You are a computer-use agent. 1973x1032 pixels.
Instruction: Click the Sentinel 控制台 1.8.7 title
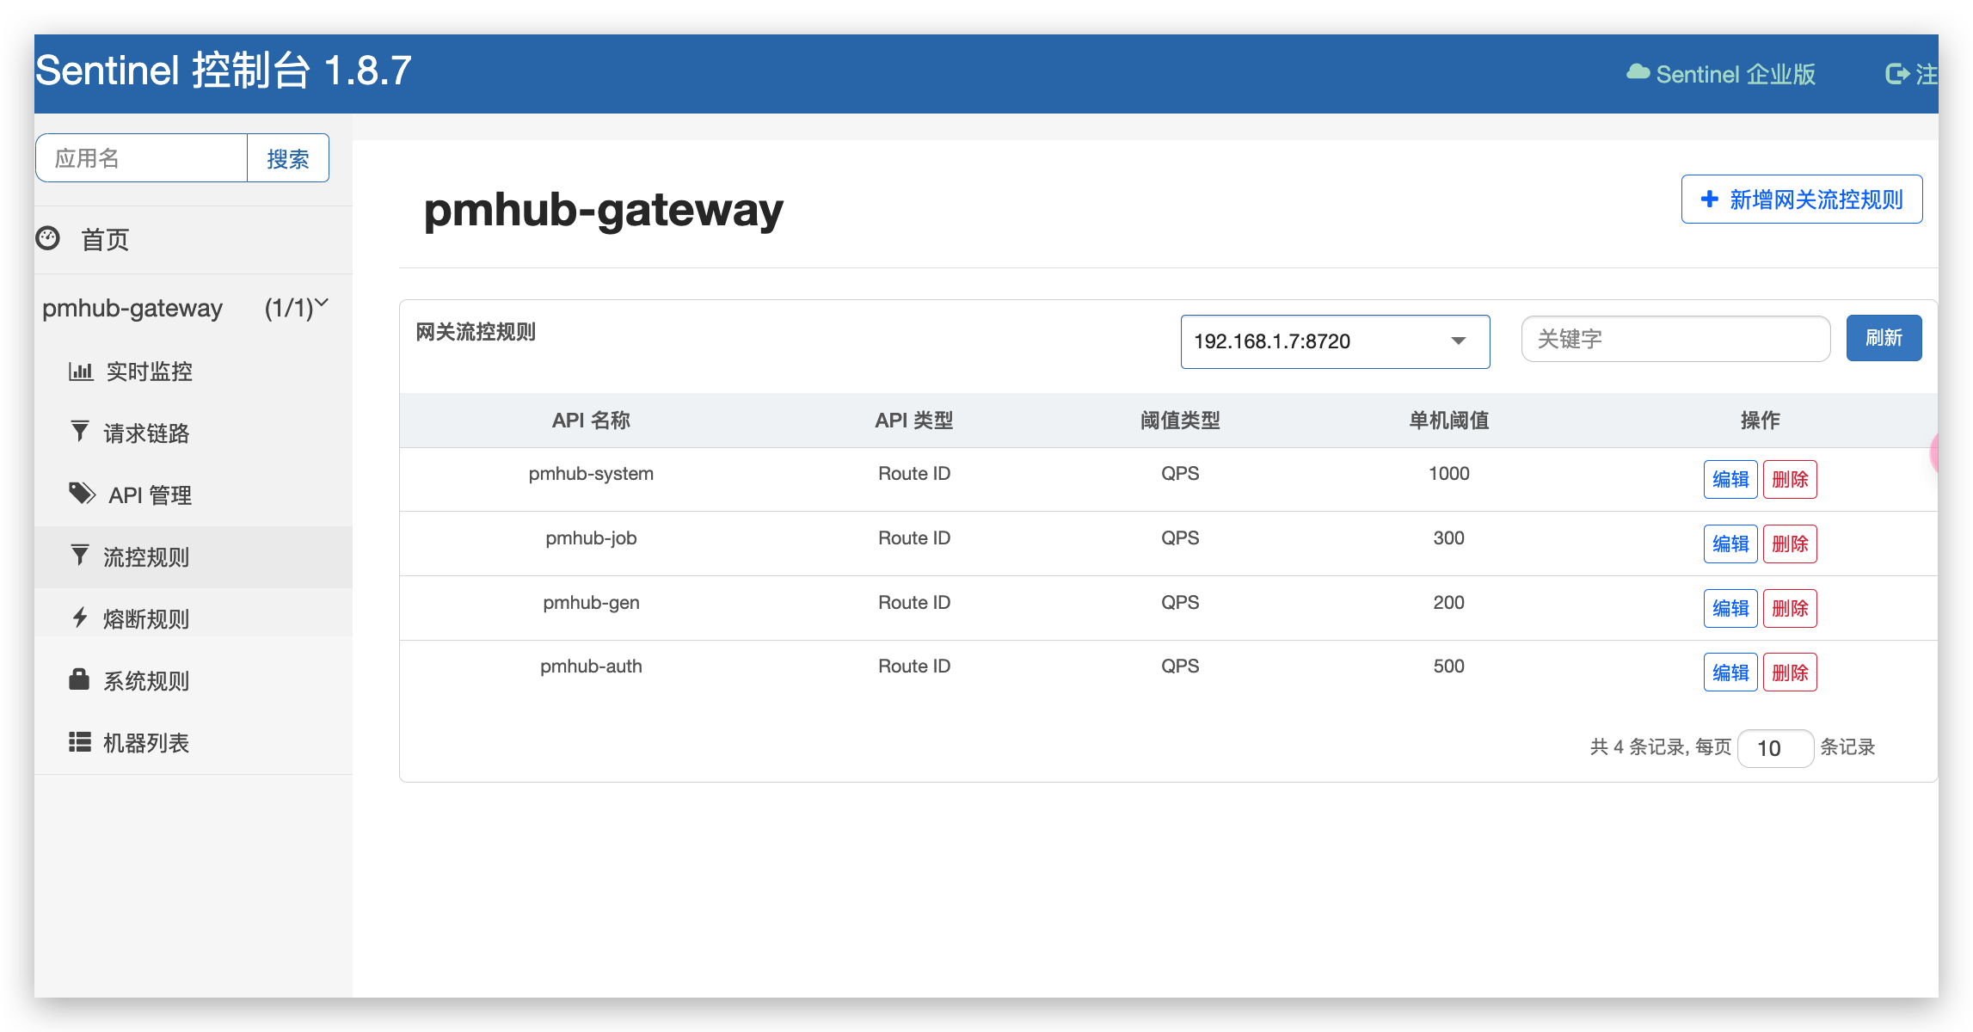pyautogui.click(x=224, y=71)
